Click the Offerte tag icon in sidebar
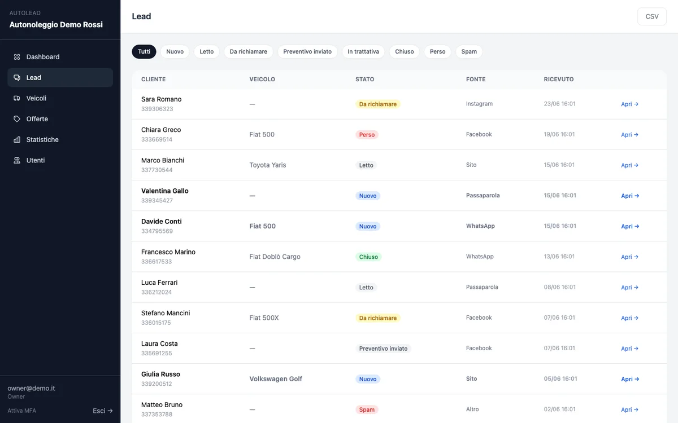 [17, 119]
